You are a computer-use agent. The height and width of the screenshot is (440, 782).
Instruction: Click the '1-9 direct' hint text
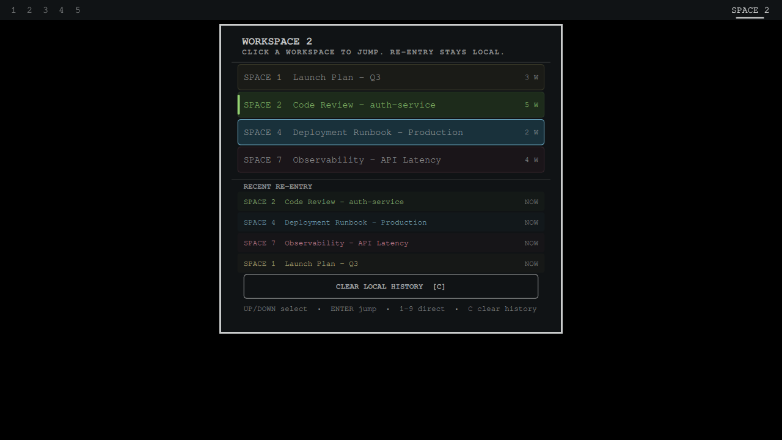coord(422,309)
